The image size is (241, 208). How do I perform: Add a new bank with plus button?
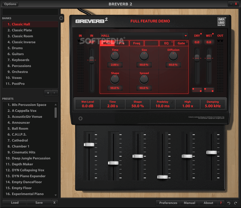coord(48,93)
